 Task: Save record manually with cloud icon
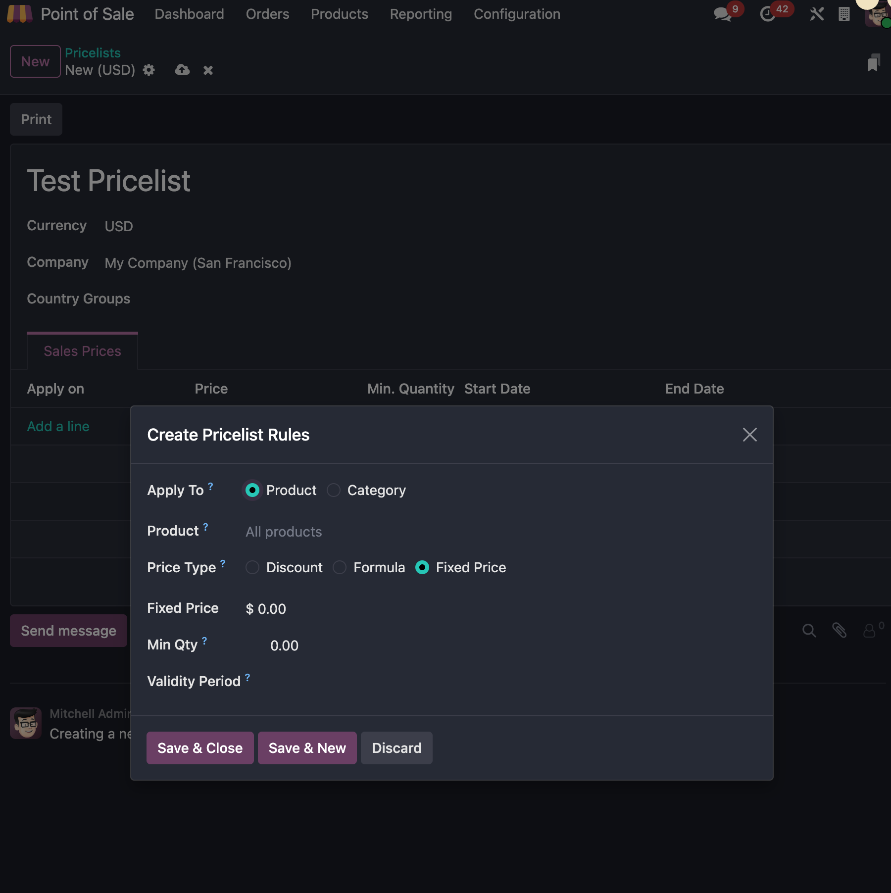coord(182,70)
